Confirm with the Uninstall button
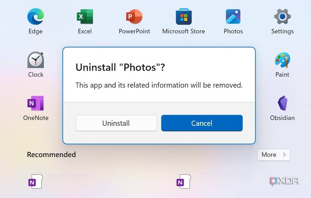The width and height of the screenshot is (311, 198). (x=116, y=123)
